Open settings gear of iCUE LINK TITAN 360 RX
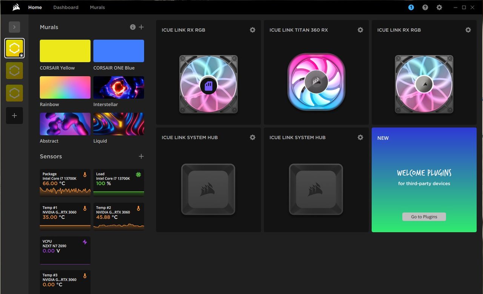Viewport: 483px width, 294px height. pos(360,30)
